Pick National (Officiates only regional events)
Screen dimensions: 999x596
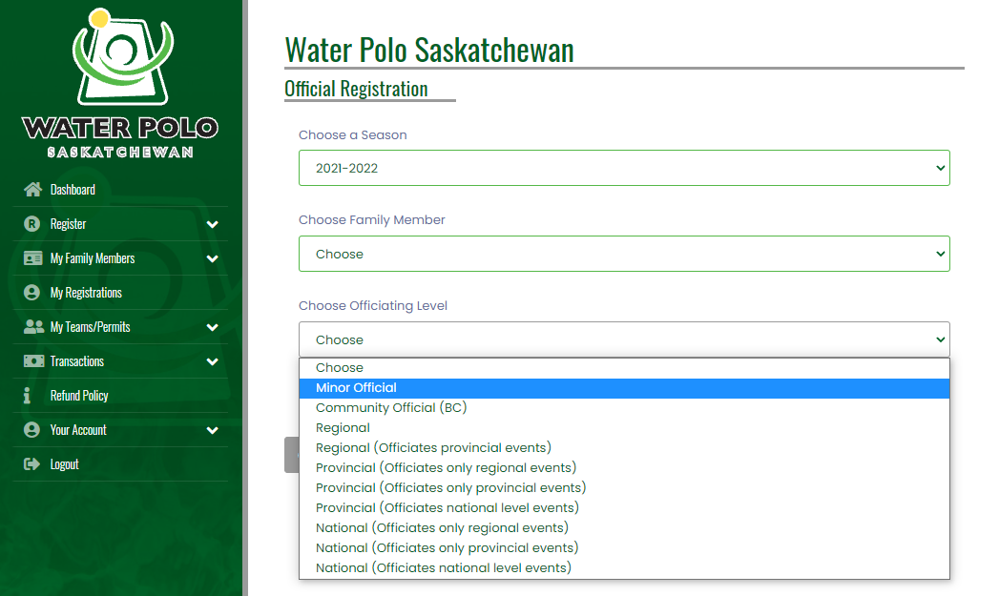pos(442,527)
